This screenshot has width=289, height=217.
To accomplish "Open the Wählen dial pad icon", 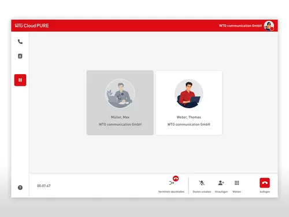I will tap(236, 183).
